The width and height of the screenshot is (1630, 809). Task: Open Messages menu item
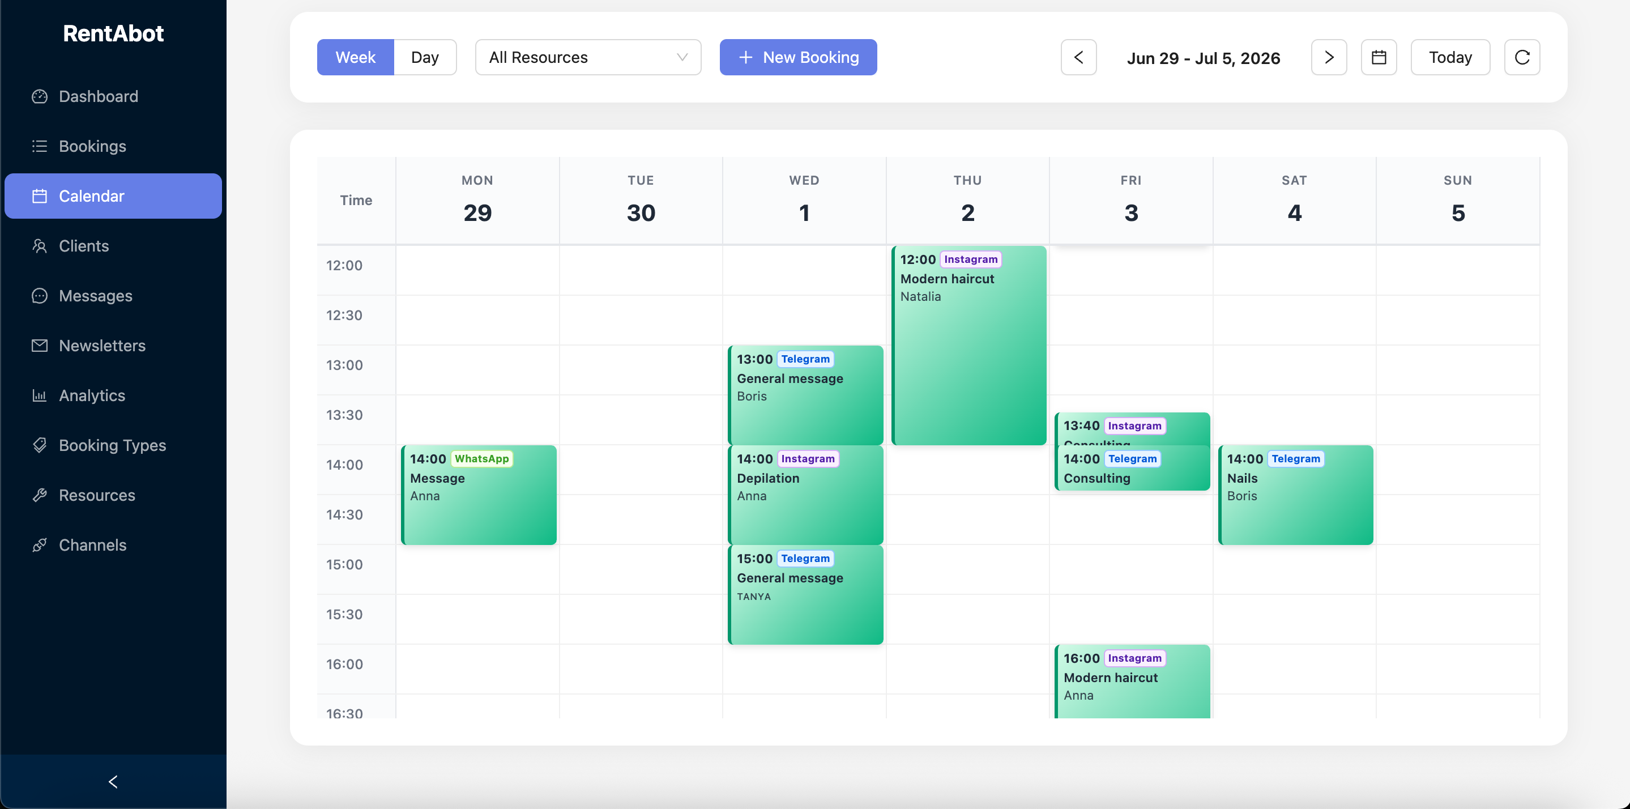click(x=113, y=296)
